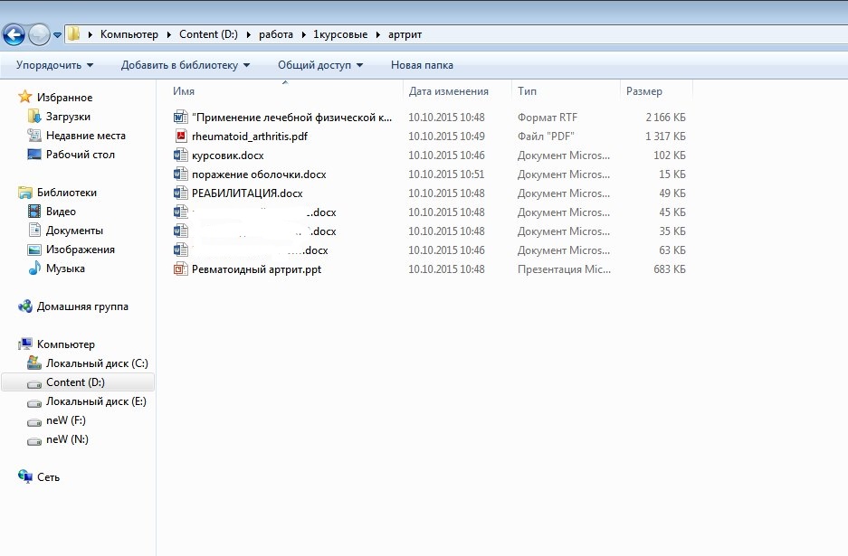Image resolution: width=848 pixels, height=556 pixels.
Task: Open recent locations dropdown beside navigation arrows
Action: pyautogui.click(x=57, y=35)
